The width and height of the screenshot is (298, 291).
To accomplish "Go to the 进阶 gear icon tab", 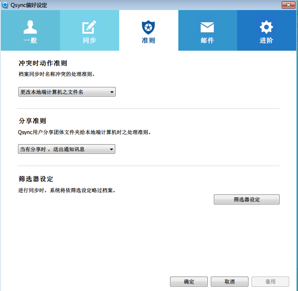I will point(266,27).
